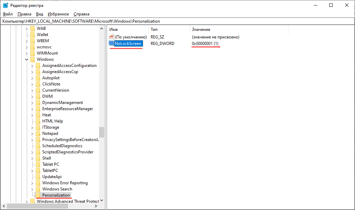Click the CurrentVersion folder icon

pyautogui.click(x=38, y=90)
